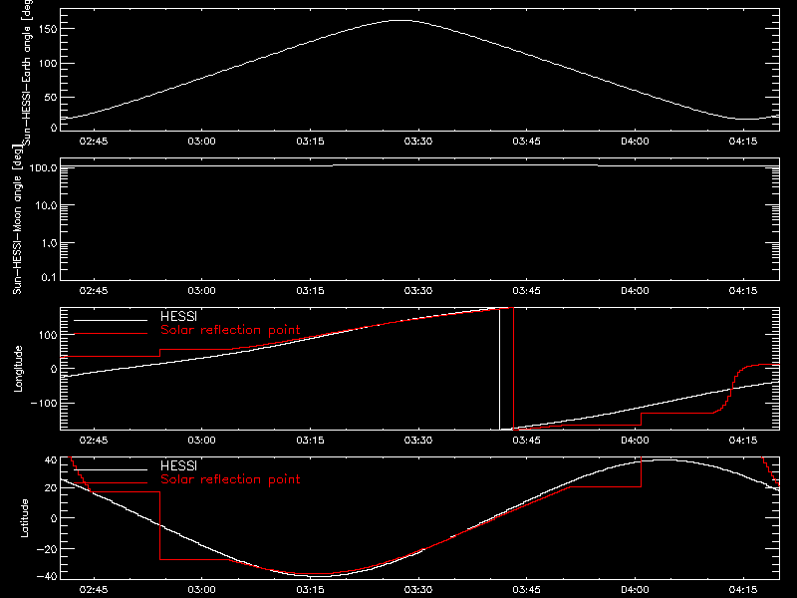This screenshot has width=797, height=598.
Task: Click the -40 tick on Latitude axis
Action: click(x=48, y=577)
